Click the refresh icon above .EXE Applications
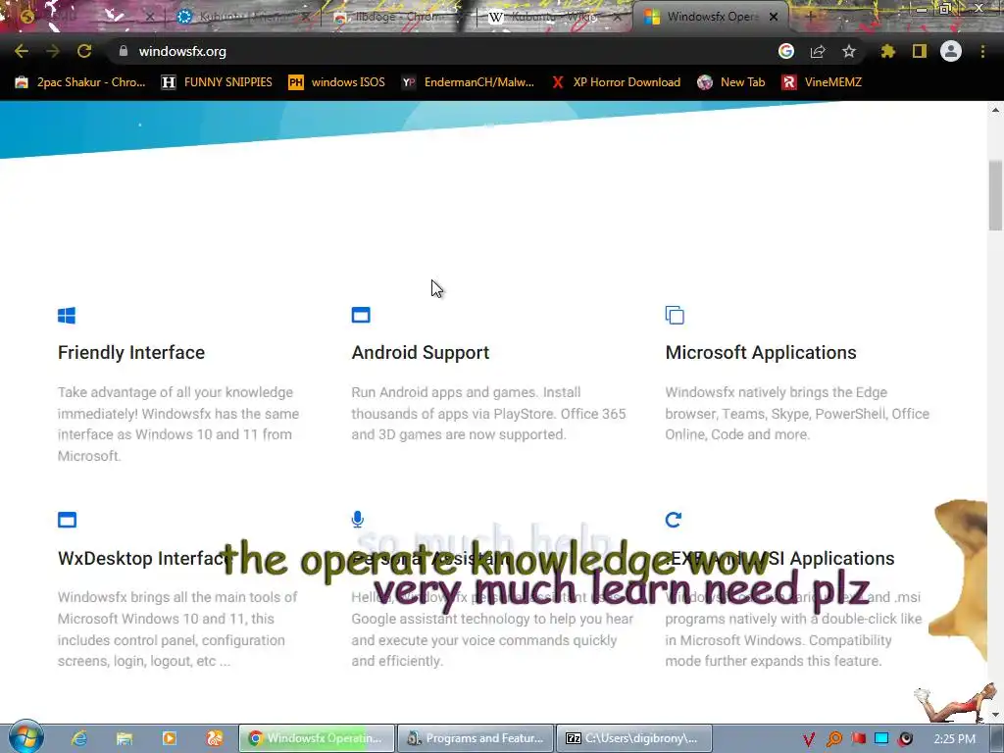The height and width of the screenshot is (753, 1004). pyautogui.click(x=673, y=520)
